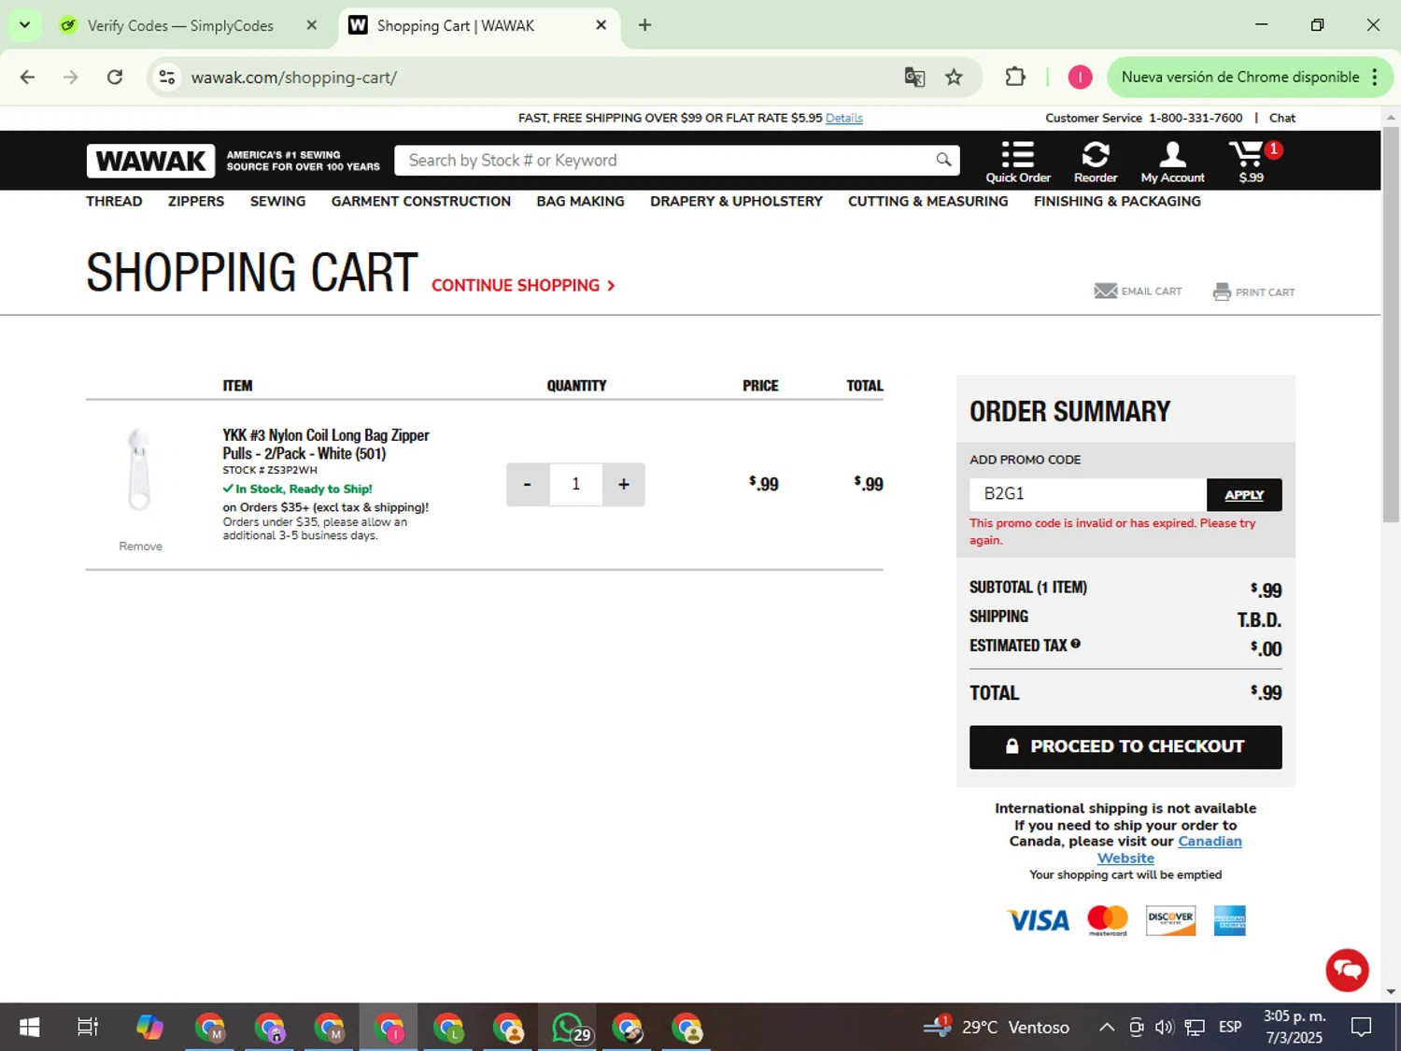Open Windows Start menu
This screenshot has height=1051, width=1401.
[29, 1028]
